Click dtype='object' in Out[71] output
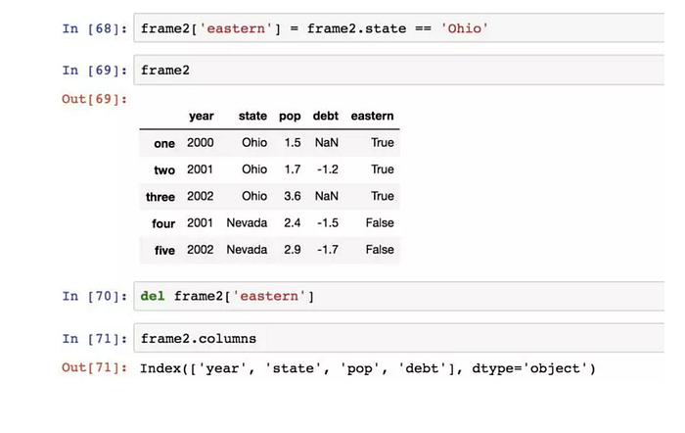Viewport: 685px width, 433px height. 529,368
